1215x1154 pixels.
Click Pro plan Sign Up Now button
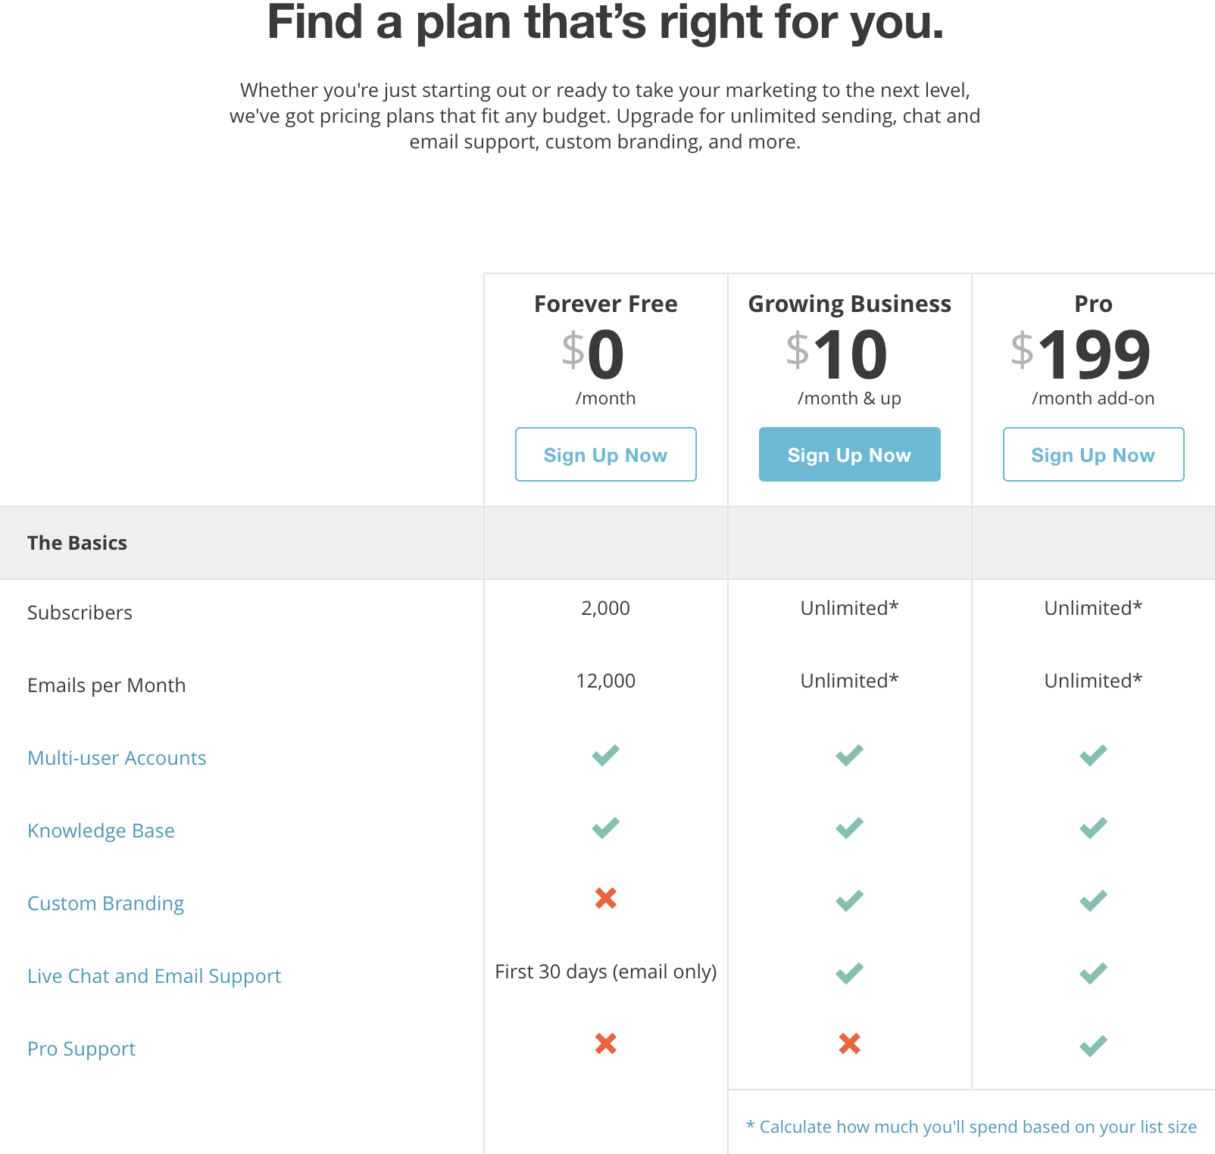(1093, 454)
